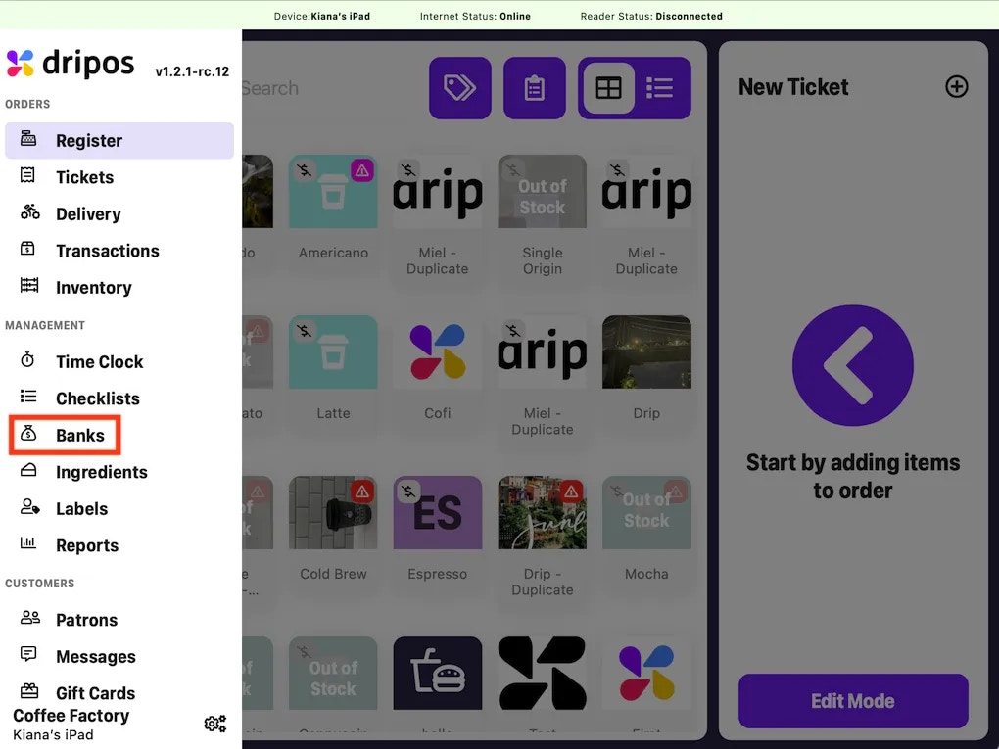
Task: Click the gift box icon
Action: [29, 690]
